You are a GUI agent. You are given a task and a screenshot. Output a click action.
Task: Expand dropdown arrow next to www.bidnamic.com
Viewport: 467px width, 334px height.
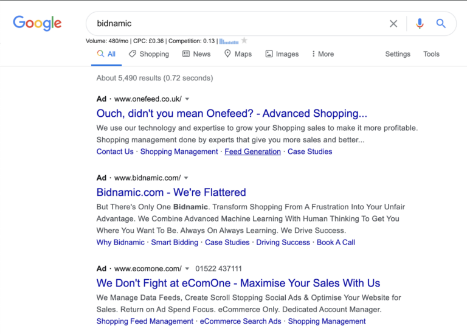[186, 178]
